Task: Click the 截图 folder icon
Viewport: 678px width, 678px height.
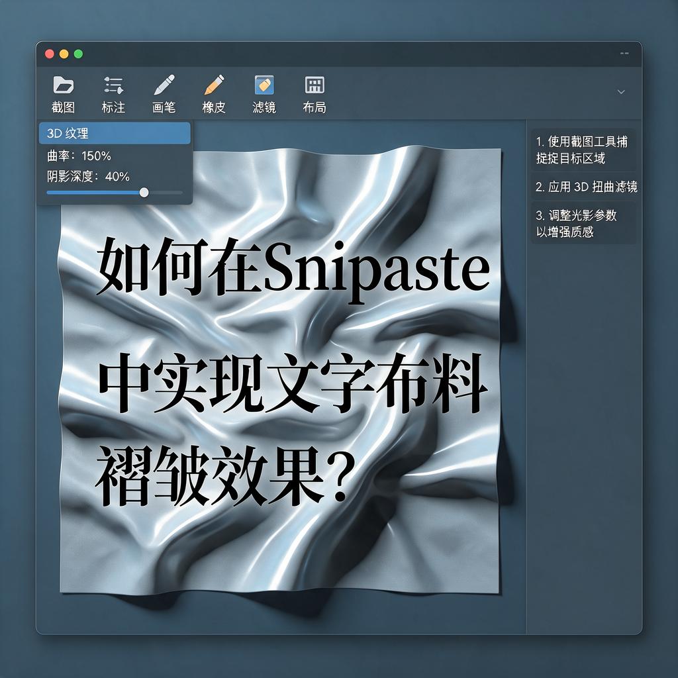Action: tap(63, 85)
